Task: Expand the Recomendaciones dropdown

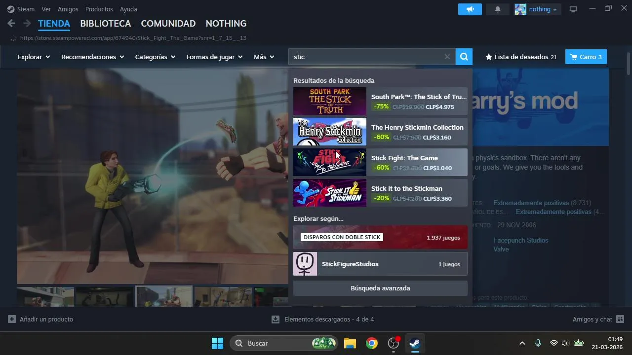Action: click(92, 57)
